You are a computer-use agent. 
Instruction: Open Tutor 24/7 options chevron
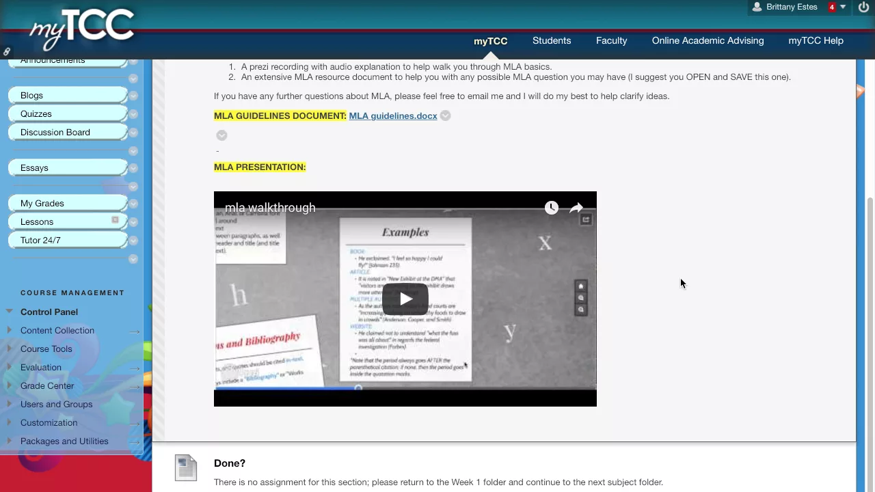click(133, 241)
